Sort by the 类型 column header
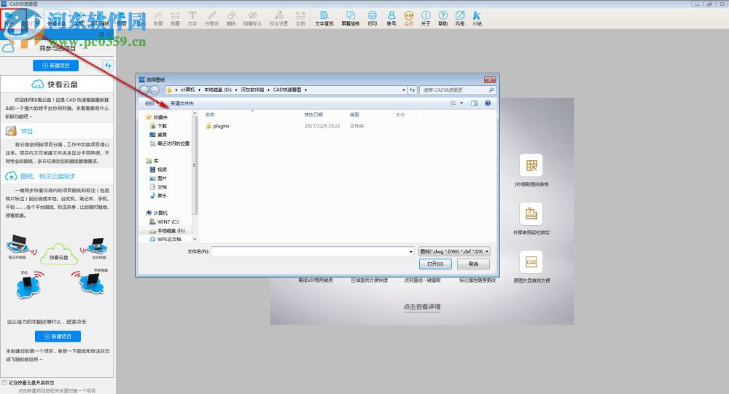This screenshot has height=394, width=729. coord(354,114)
